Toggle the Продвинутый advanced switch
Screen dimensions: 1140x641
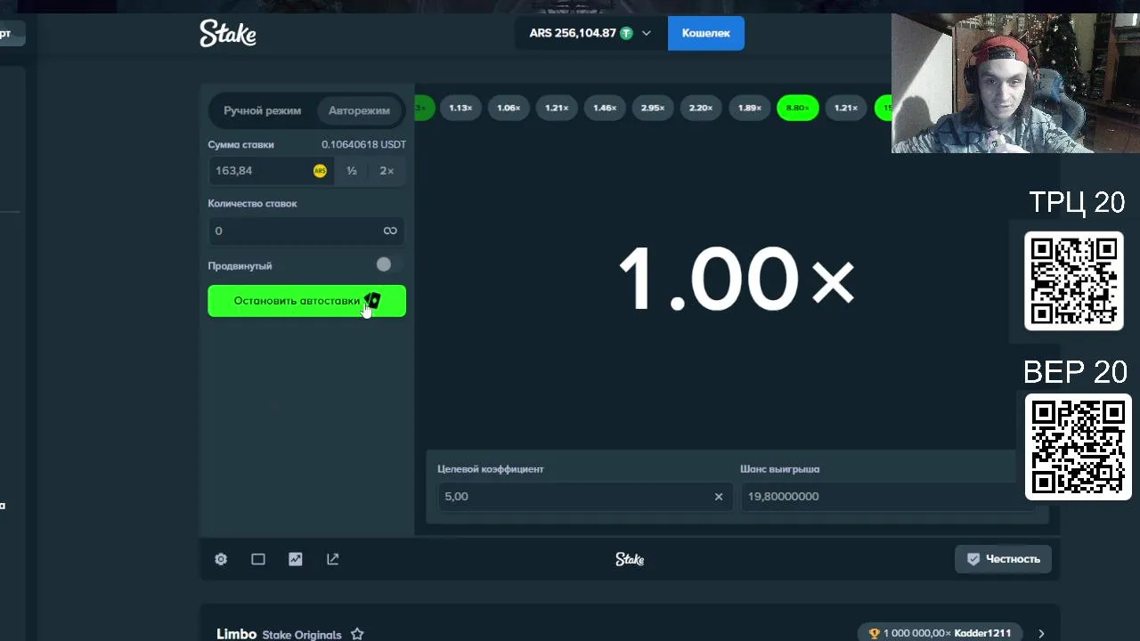[388, 264]
